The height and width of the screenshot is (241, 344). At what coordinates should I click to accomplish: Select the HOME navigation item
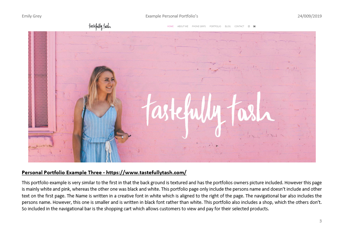point(170,26)
